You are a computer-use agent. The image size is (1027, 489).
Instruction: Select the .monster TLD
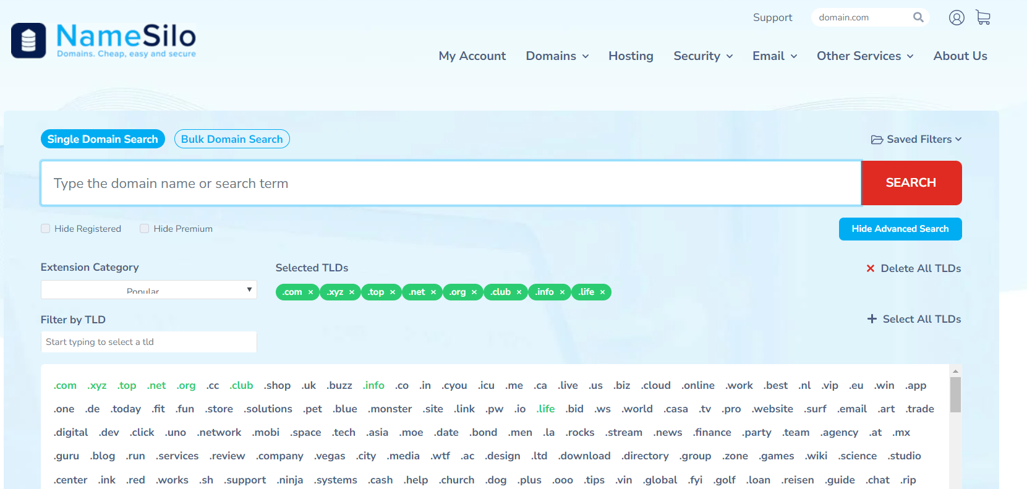[x=390, y=409]
